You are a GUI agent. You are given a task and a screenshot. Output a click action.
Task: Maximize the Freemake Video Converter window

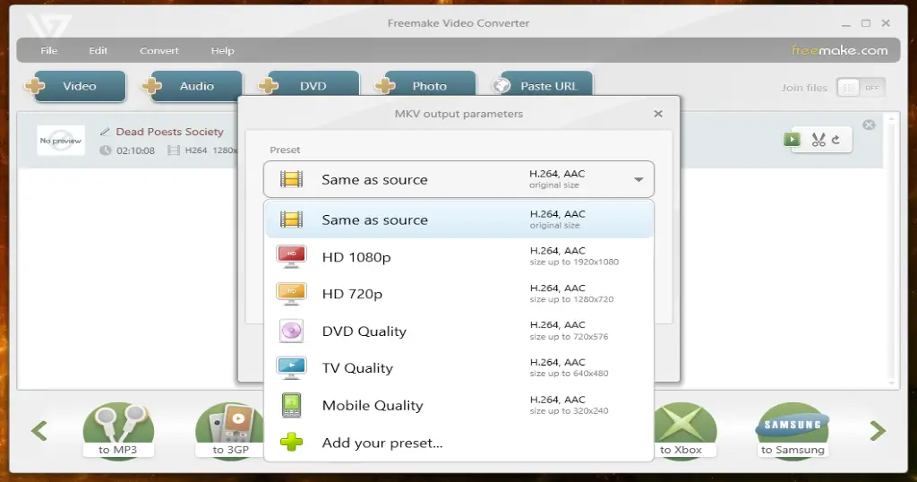tap(866, 23)
